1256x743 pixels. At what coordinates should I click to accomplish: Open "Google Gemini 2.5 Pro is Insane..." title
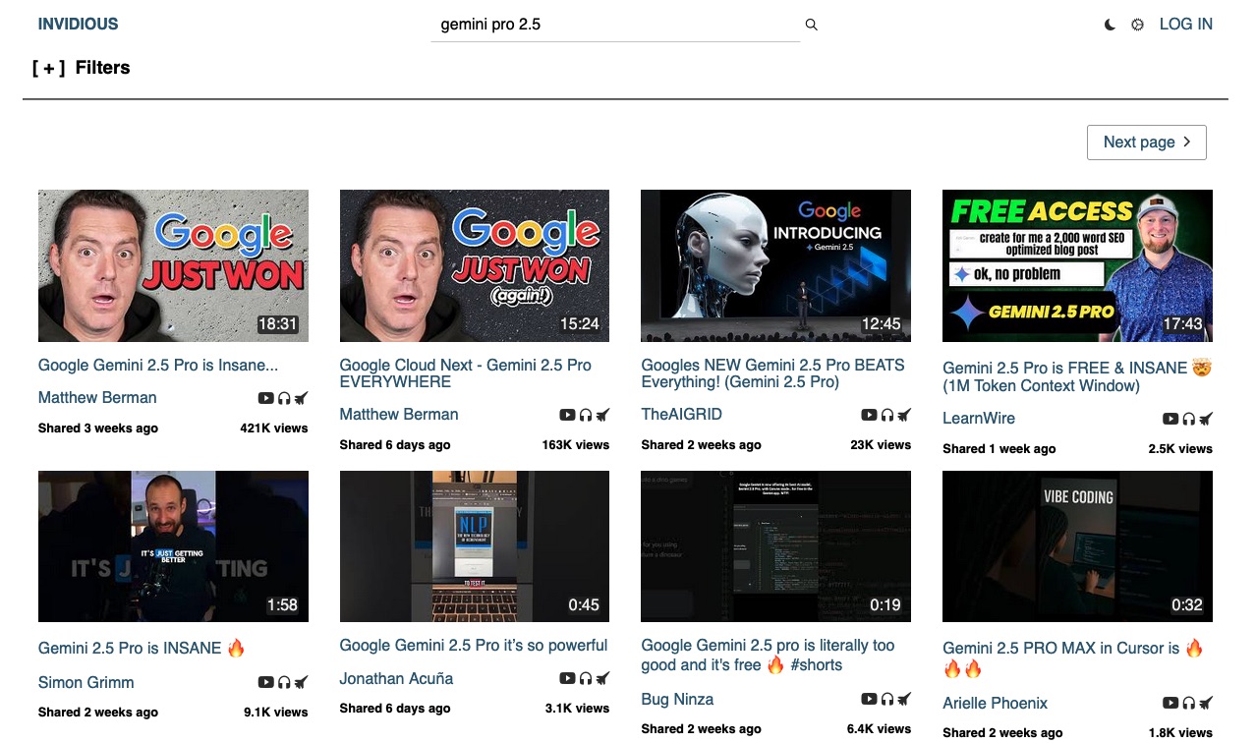click(x=158, y=366)
